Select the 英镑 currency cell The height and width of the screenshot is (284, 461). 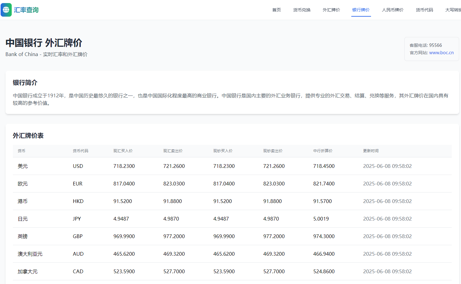click(22, 236)
